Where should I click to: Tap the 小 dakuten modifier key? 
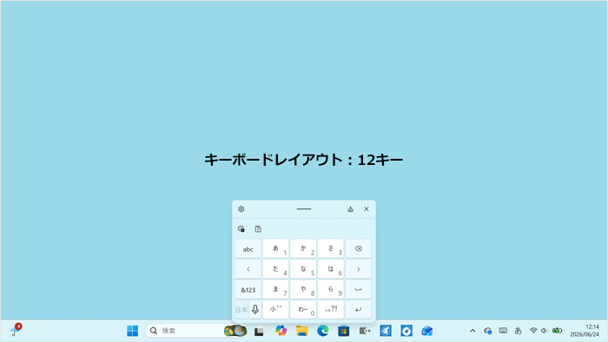click(x=275, y=310)
